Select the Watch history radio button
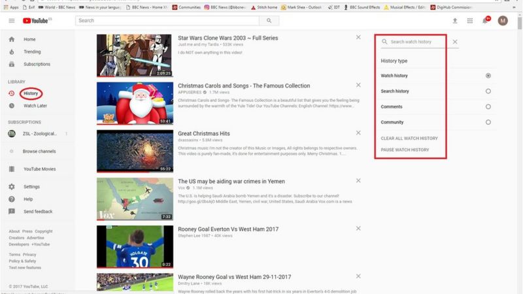This screenshot has height=294, width=523. (488, 76)
